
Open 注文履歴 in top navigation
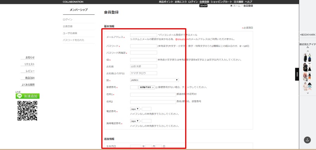[x=238, y=2]
